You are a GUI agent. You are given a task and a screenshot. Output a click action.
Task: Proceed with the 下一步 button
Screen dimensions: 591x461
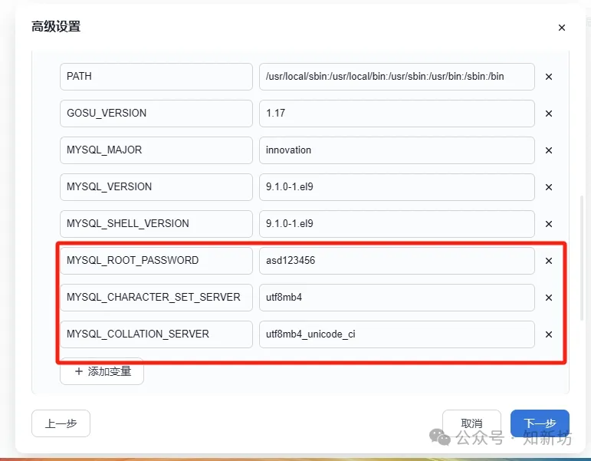coord(540,423)
